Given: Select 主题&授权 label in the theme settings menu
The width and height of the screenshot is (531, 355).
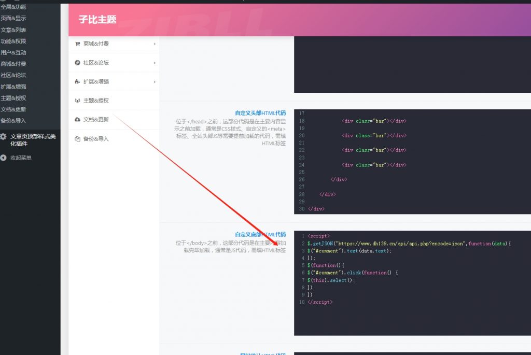Looking at the screenshot, I should (x=96, y=101).
